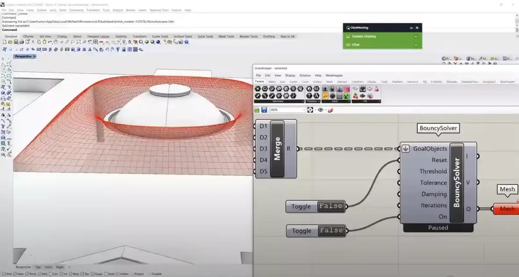Click the red Mesh parameter component
Screen dimensions: 519x277
(506, 209)
